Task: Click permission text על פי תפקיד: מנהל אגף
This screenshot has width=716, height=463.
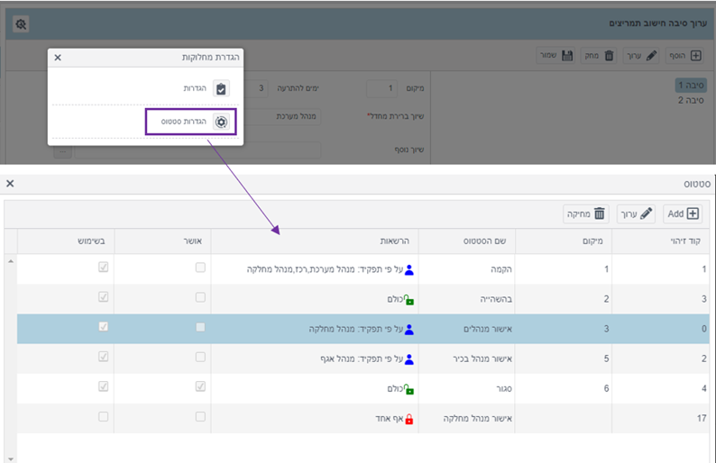Action: point(362,359)
